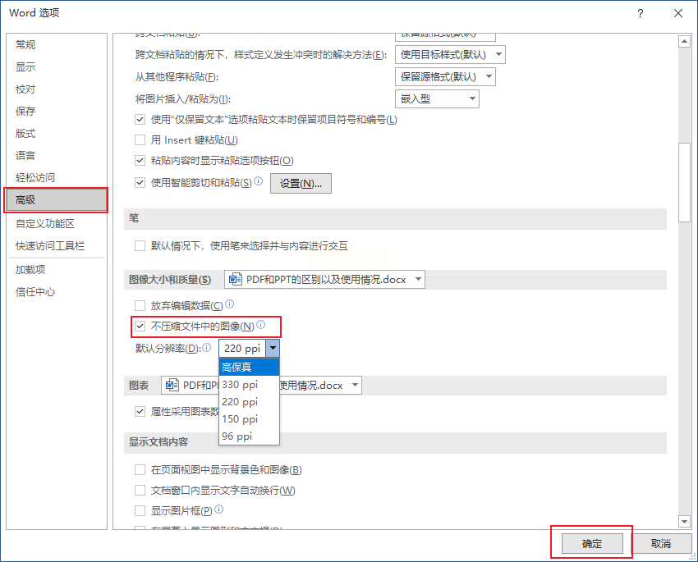Select 高保真 resolution option
This screenshot has height=562, width=698.
250,368
